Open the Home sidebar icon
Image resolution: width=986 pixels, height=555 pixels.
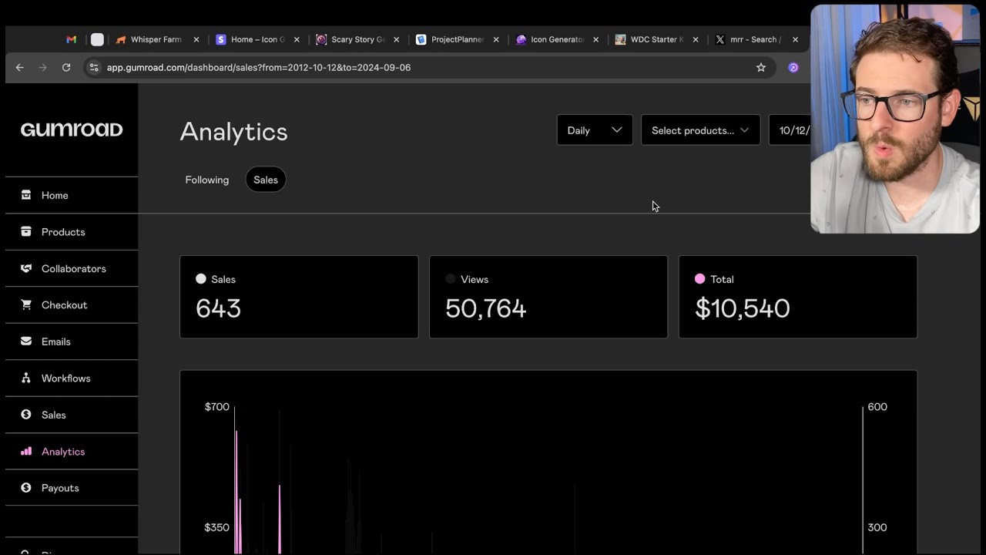pos(26,195)
